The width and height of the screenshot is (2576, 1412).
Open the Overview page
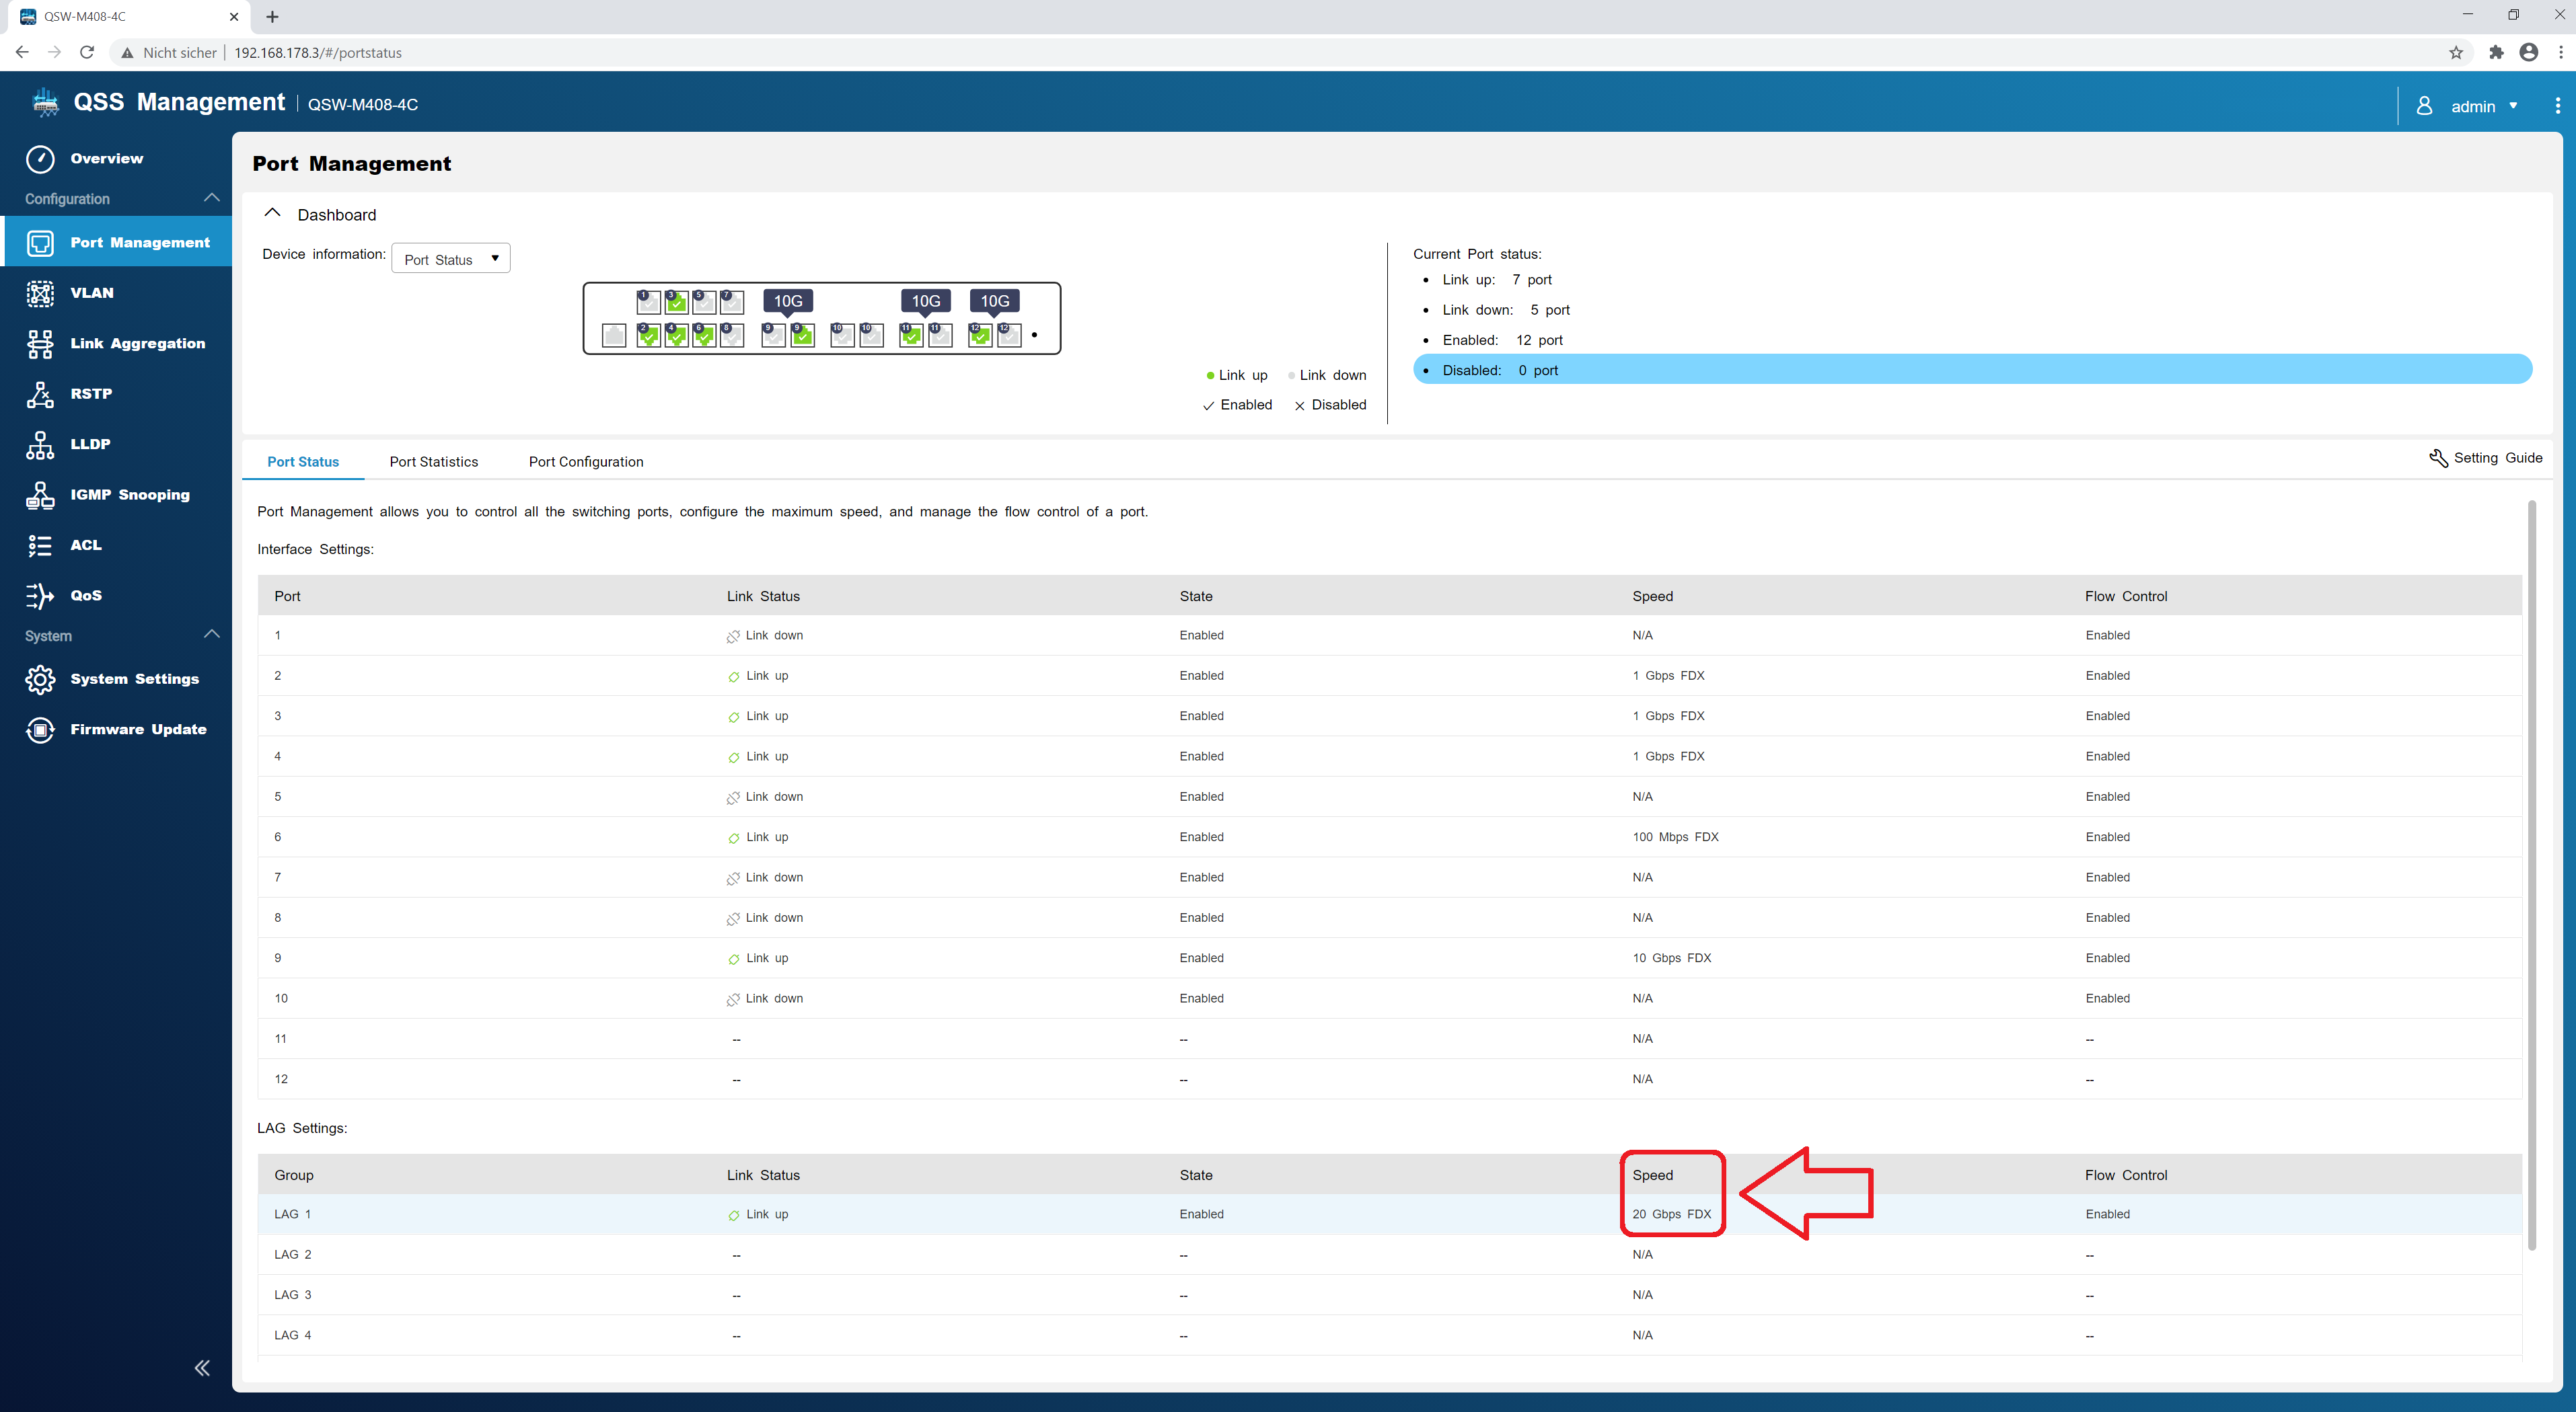(x=106, y=159)
